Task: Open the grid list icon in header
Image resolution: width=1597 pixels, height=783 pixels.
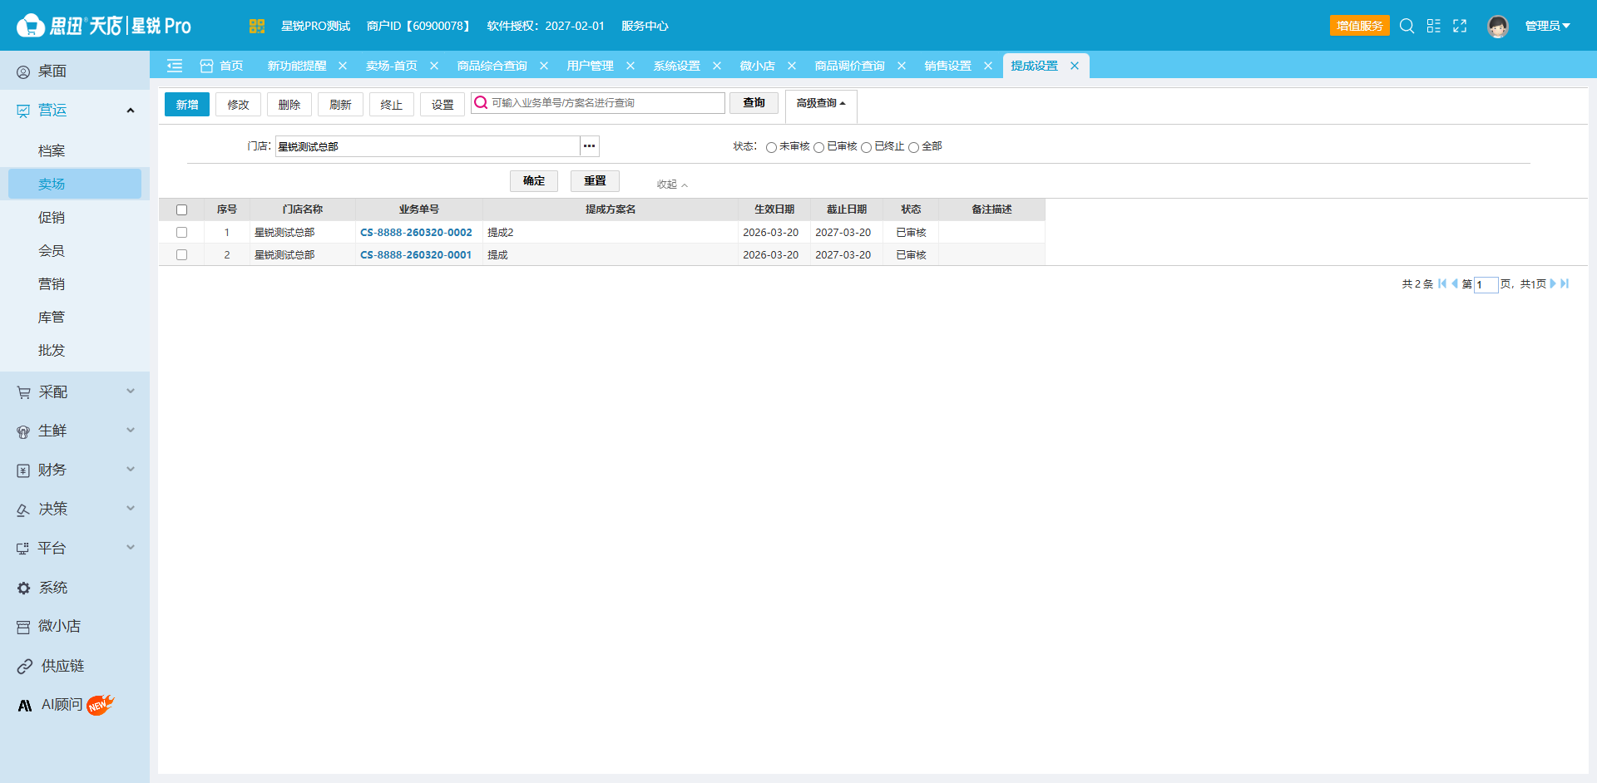Action: click(x=1433, y=26)
